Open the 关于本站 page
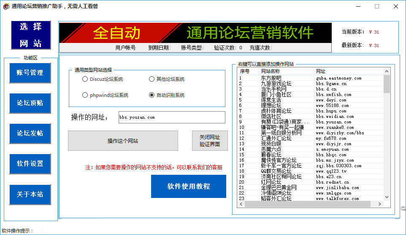 pyautogui.click(x=30, y=195)
